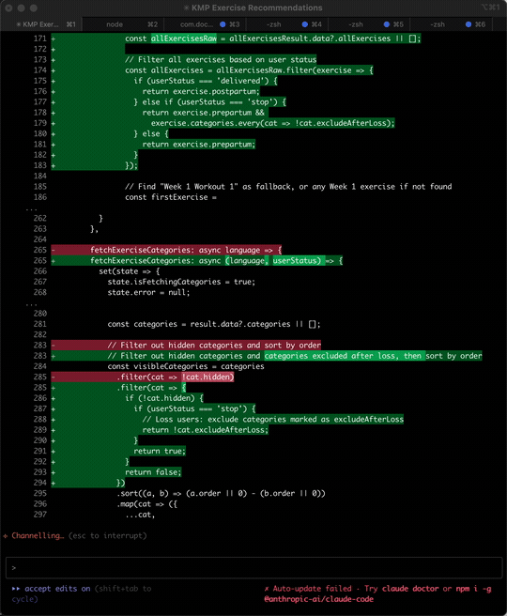The height and width of the screenshot is (616, 507).
Task: Switch to the node tab
Action: tap(123, 24)
